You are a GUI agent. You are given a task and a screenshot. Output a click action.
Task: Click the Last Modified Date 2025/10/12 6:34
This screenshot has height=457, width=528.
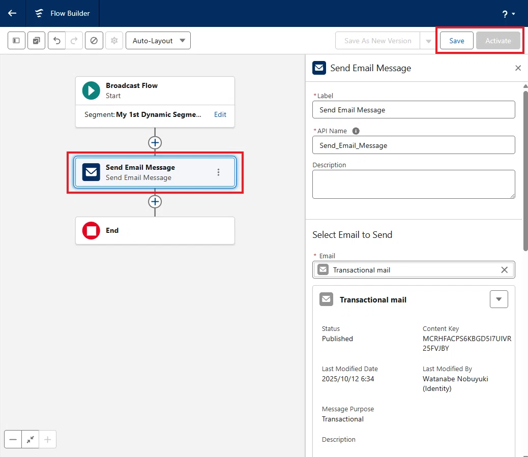tap(348, 379)
